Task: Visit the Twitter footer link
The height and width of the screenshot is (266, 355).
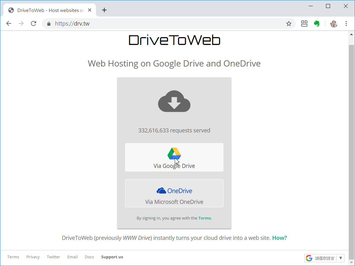Action: pyautogui.click(x=53, y=257)
